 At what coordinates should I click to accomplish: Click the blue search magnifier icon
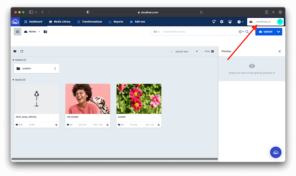coord(247,32)
